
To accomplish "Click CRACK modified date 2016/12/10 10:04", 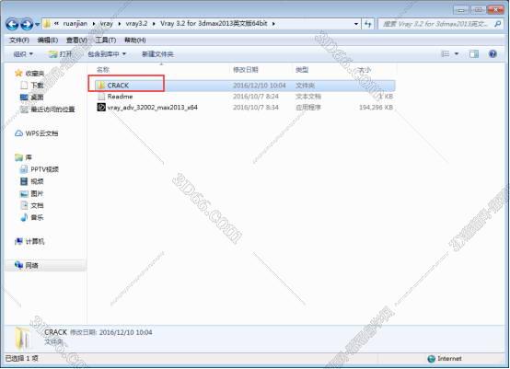I will coord(260,86).
